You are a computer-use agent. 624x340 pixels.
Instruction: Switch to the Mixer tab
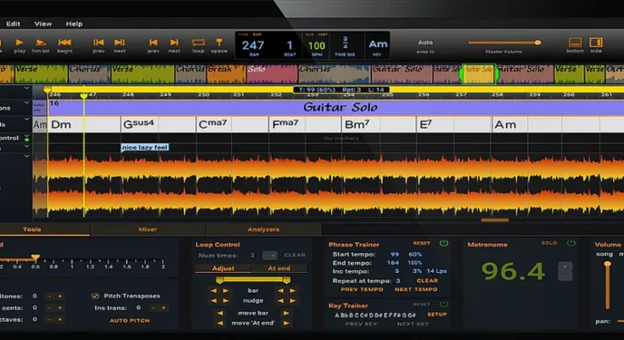coord(148,229)
